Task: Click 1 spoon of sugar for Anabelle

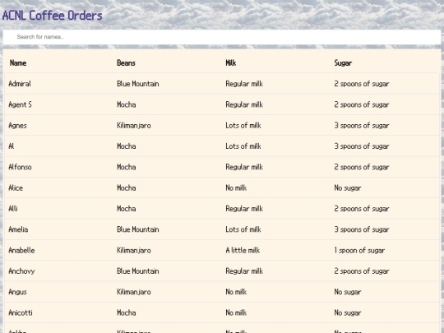Action: coord(359,250)
